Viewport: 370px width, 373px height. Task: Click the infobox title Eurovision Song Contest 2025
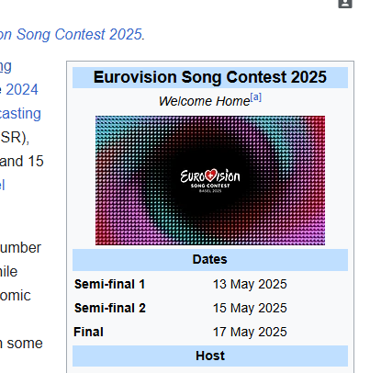click(210, 77)
